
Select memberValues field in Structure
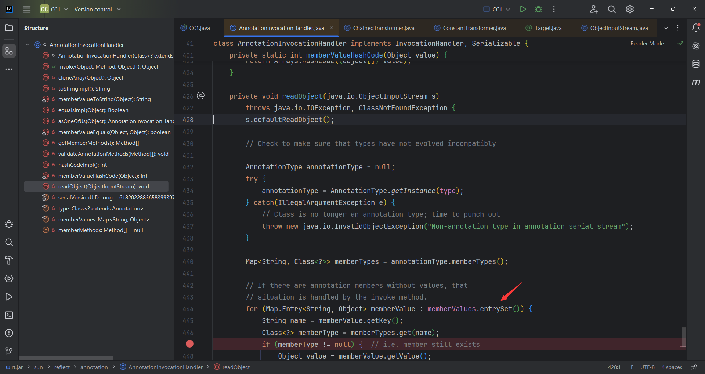click(104, 220)
